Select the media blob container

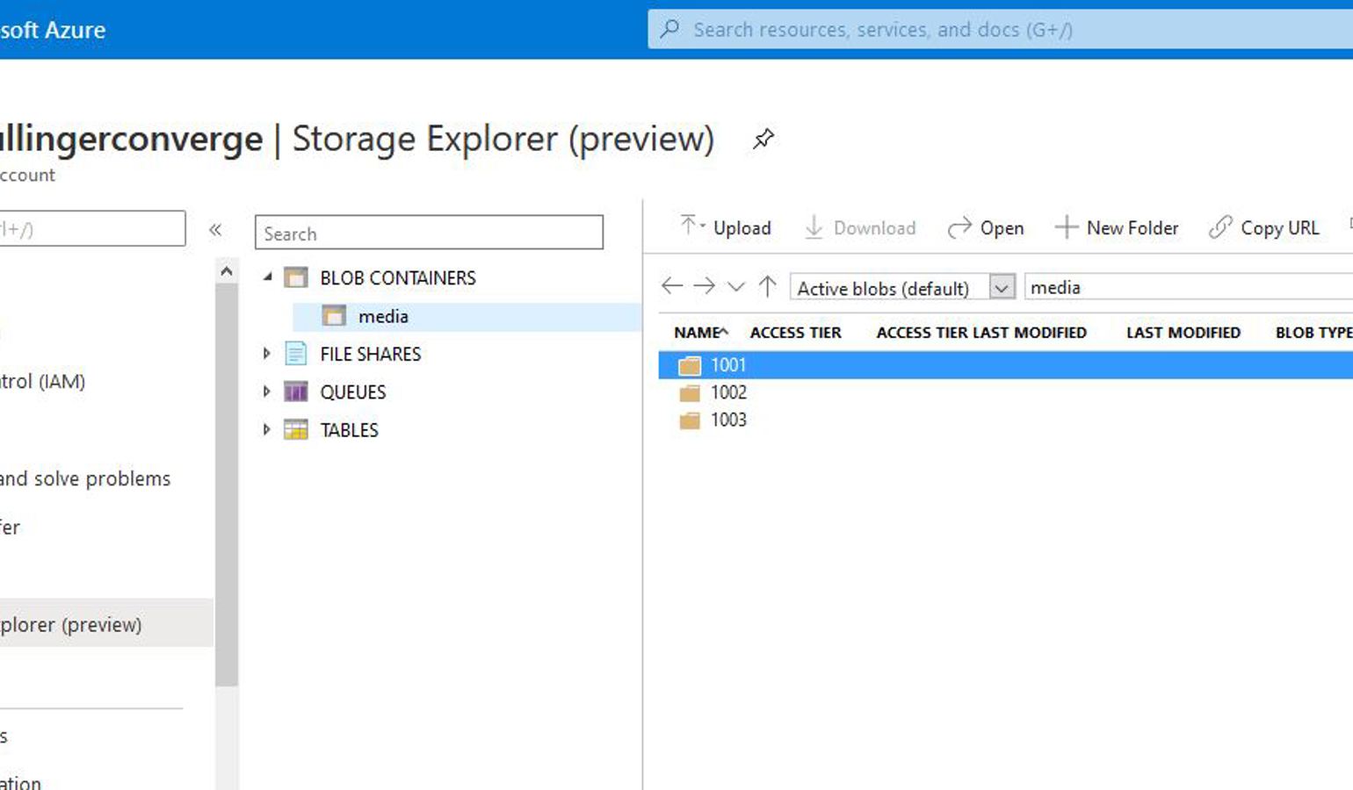383,316
